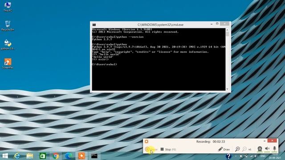Click the recording timer 00:02:33

[x=219, y=141]
